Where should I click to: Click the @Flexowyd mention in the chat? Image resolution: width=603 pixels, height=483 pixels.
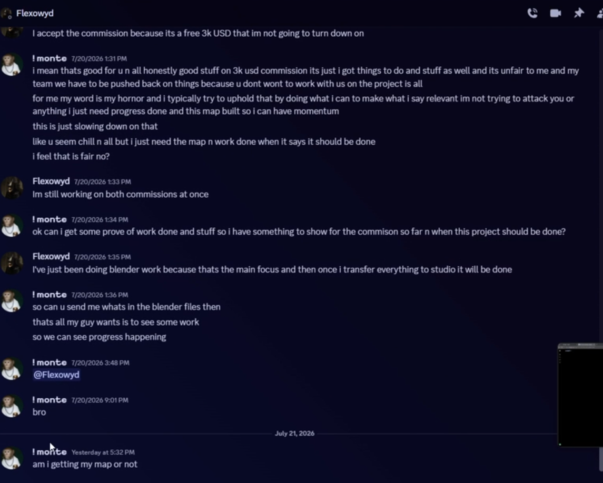56,375
